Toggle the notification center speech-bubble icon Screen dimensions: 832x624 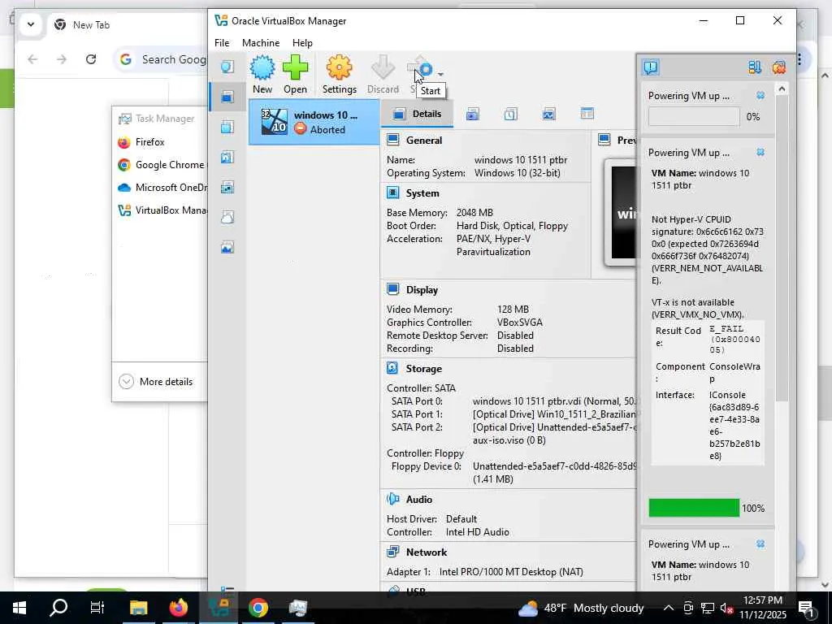pos(651,67)
